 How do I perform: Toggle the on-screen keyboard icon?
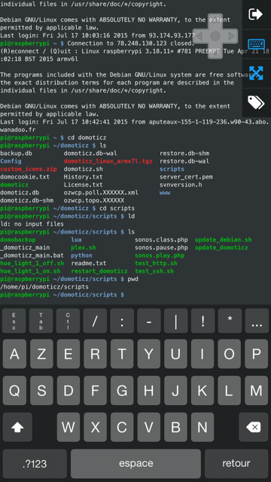coord(256,44)
